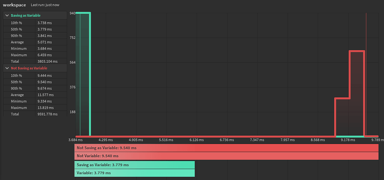Click the workspace title label

pos(14,5)
